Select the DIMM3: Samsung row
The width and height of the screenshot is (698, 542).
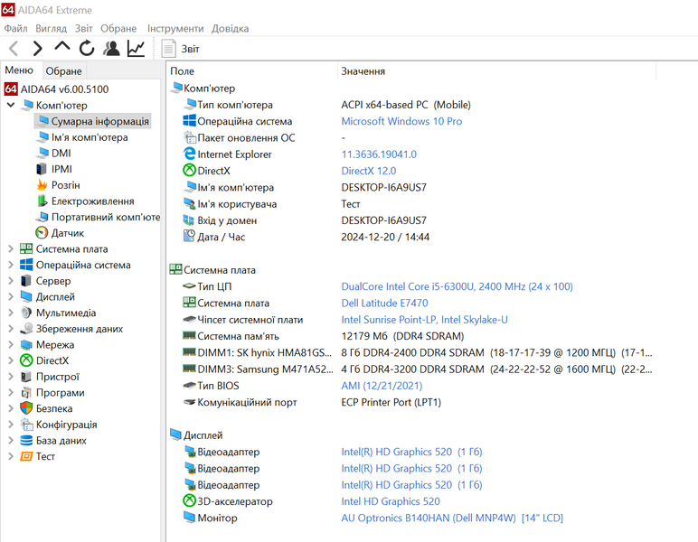(x=418, y=369)
